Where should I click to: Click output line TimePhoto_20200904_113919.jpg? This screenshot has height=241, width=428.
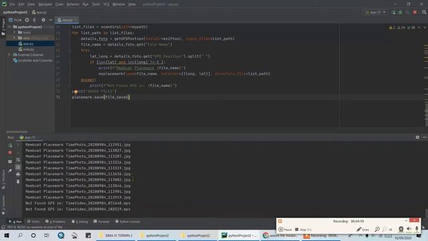tap(78, 197)
